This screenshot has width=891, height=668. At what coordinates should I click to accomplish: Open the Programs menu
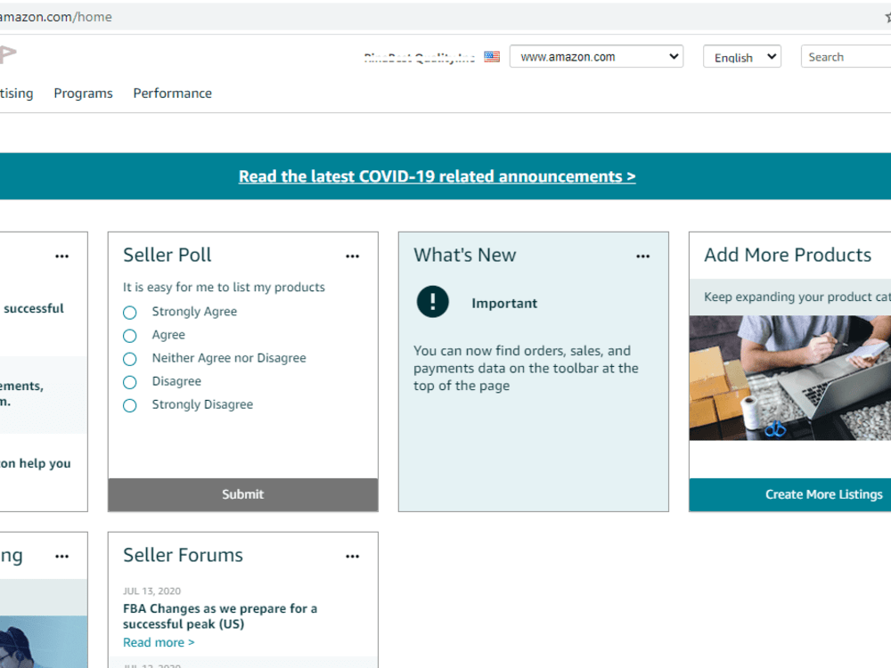coord(83,94)
